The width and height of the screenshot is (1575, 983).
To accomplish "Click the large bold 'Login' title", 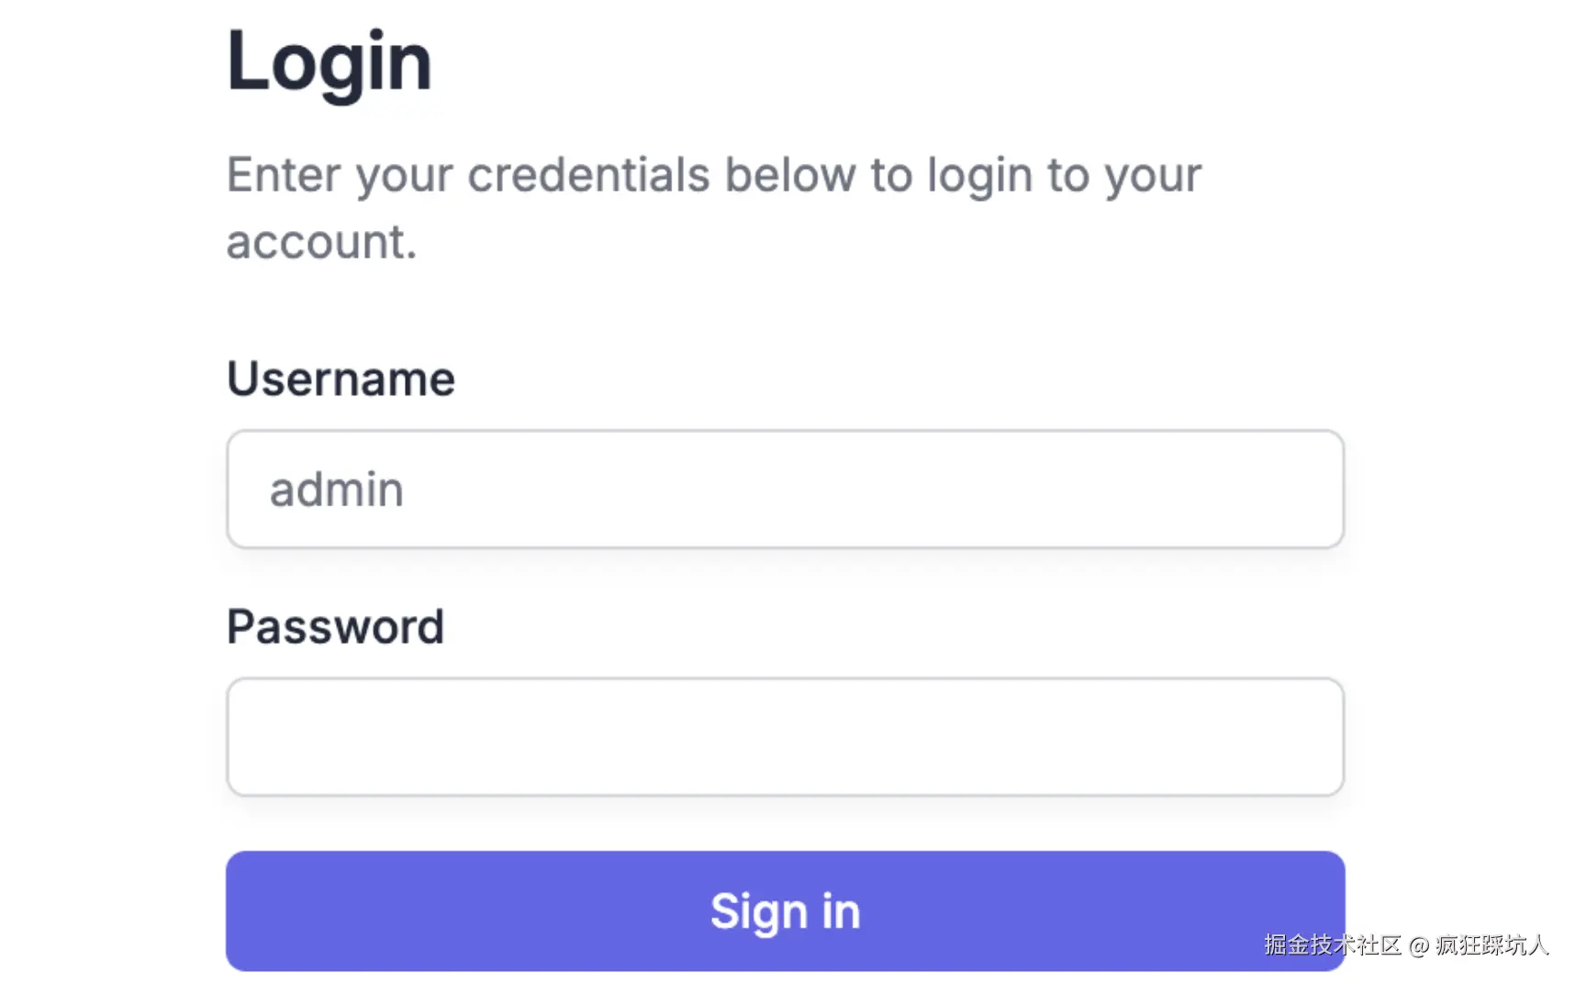I will point(329,62).
